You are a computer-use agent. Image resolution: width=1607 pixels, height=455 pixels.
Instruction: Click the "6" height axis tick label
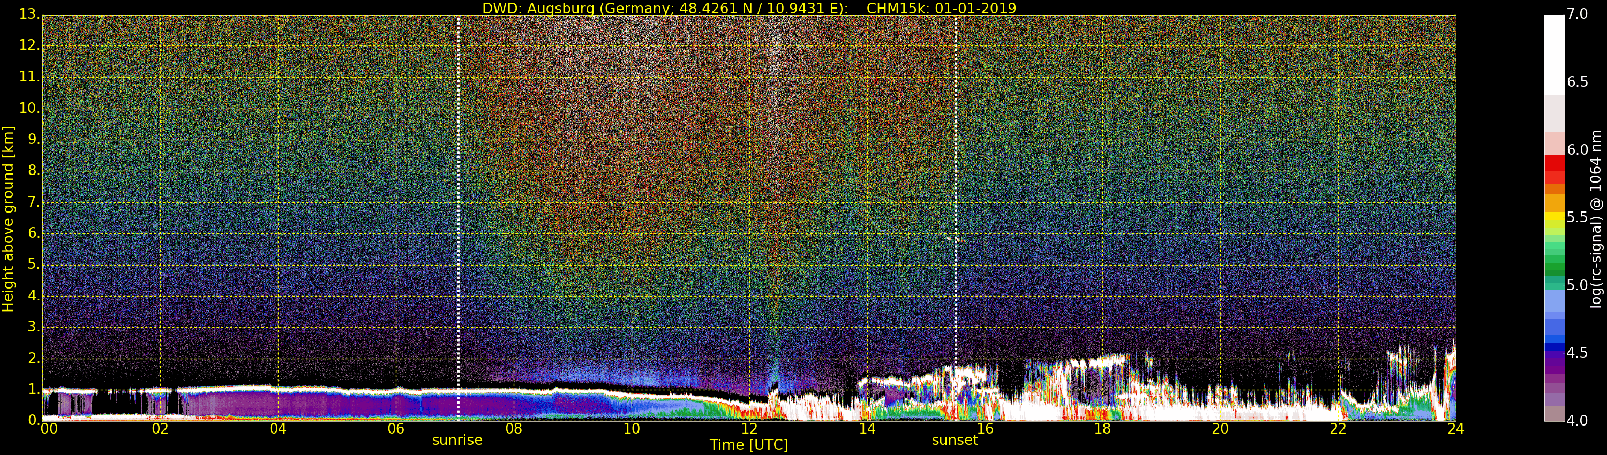pyautogui.click(x=33, y=232)
